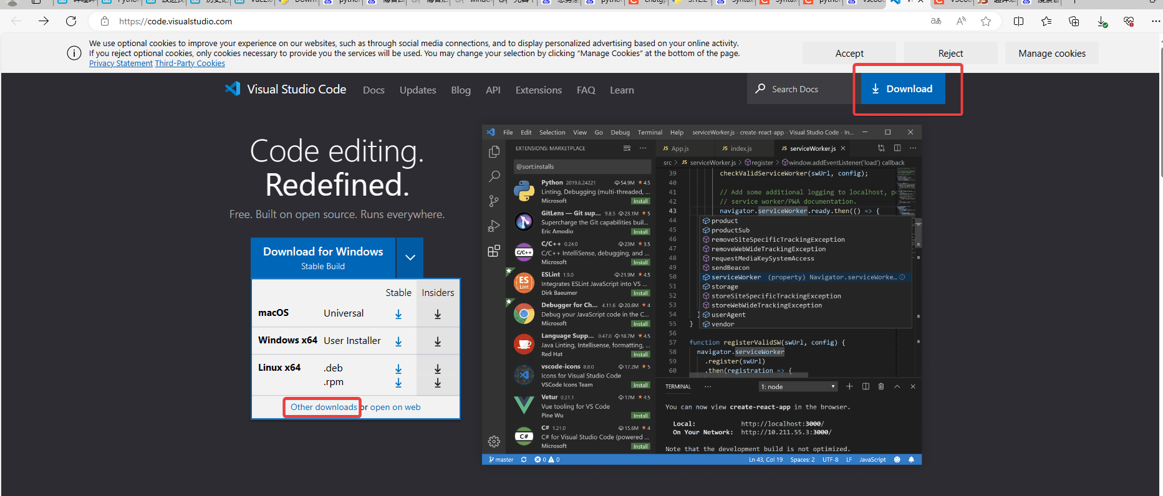Click the read aloud icon
The height and width of the screenshot is (496, 1163).
[961, 21]
